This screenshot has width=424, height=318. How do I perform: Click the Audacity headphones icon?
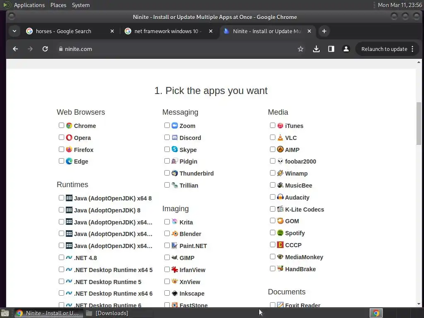pyautogui.click(x=280, y=197)
